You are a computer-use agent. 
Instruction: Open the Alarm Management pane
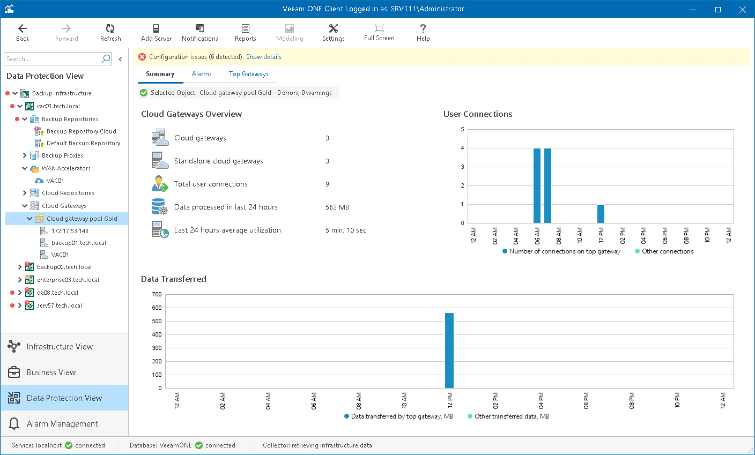click(62, 424)
